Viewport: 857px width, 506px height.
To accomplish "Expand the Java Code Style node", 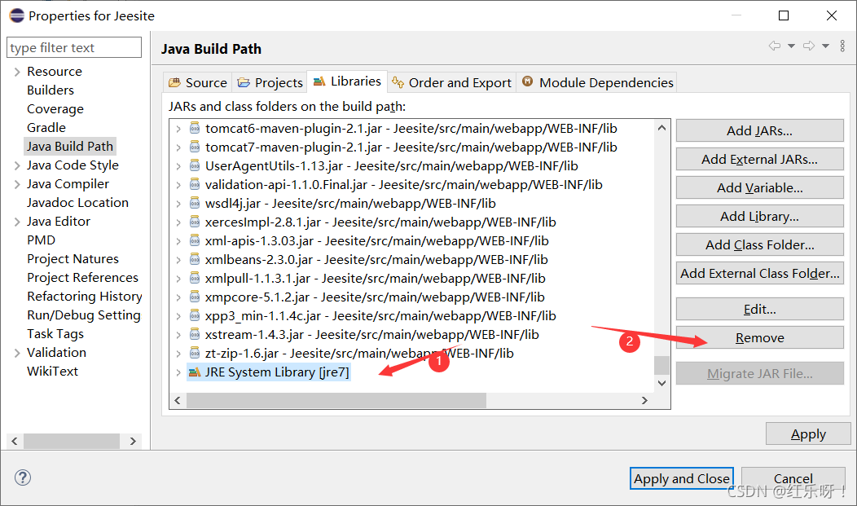I will (x=17, y=165).
